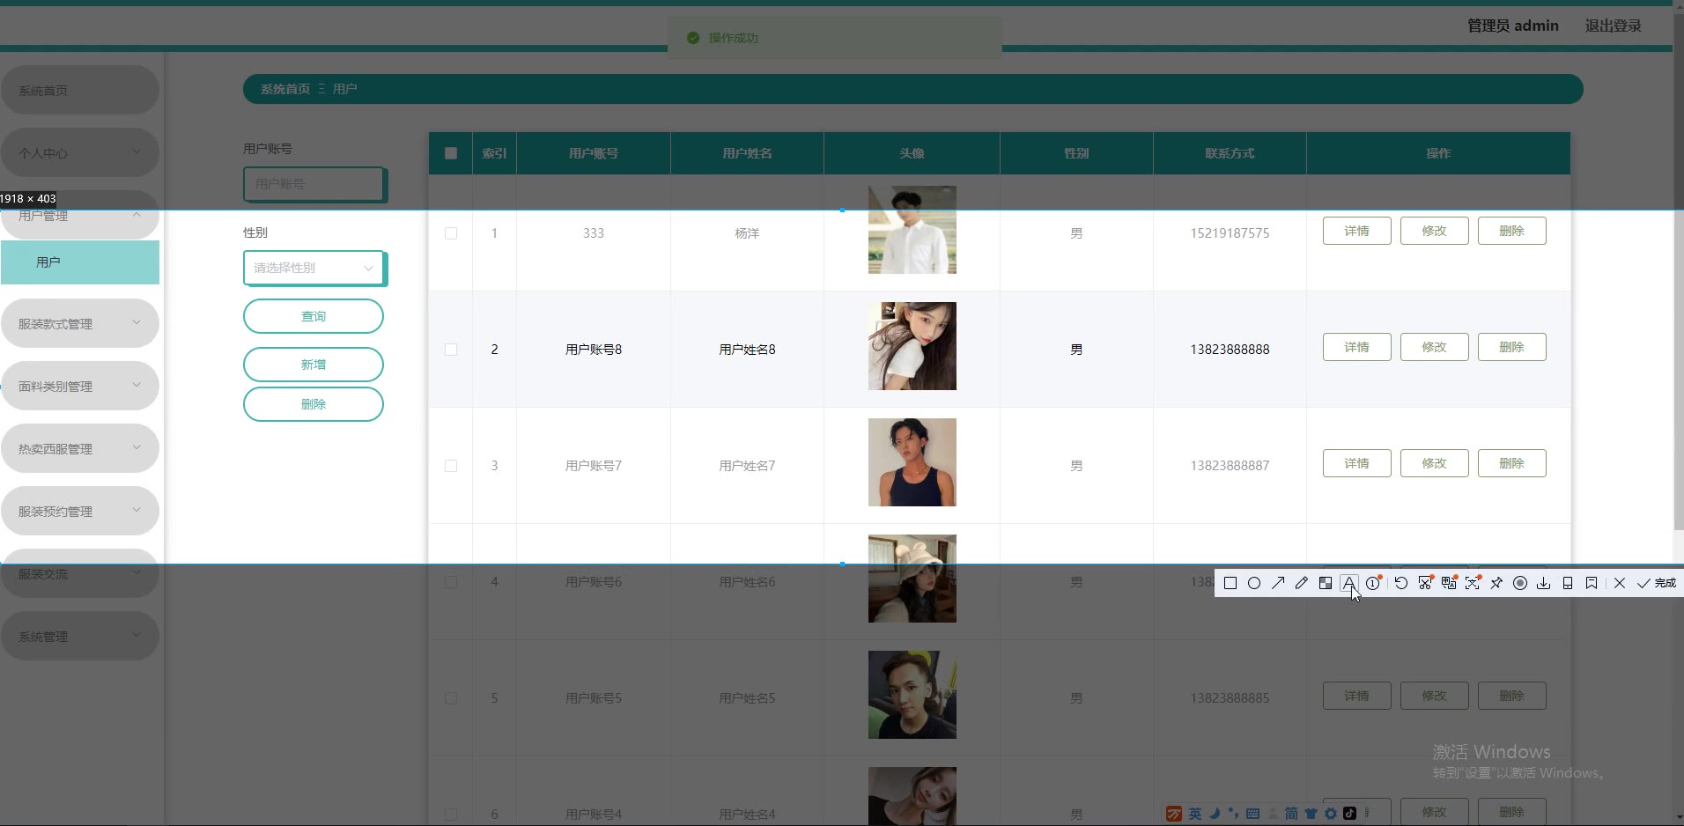Viewport: 1684px width, 826px height.
Task: Select the 用户 submenu item
Action: pos(80,262)
